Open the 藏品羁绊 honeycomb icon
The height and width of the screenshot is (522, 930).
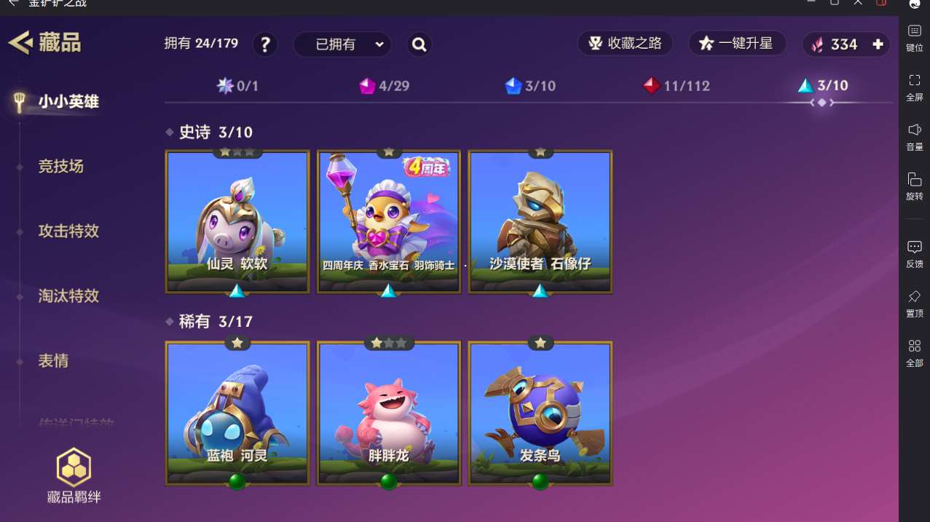click(x=74, y=467)
